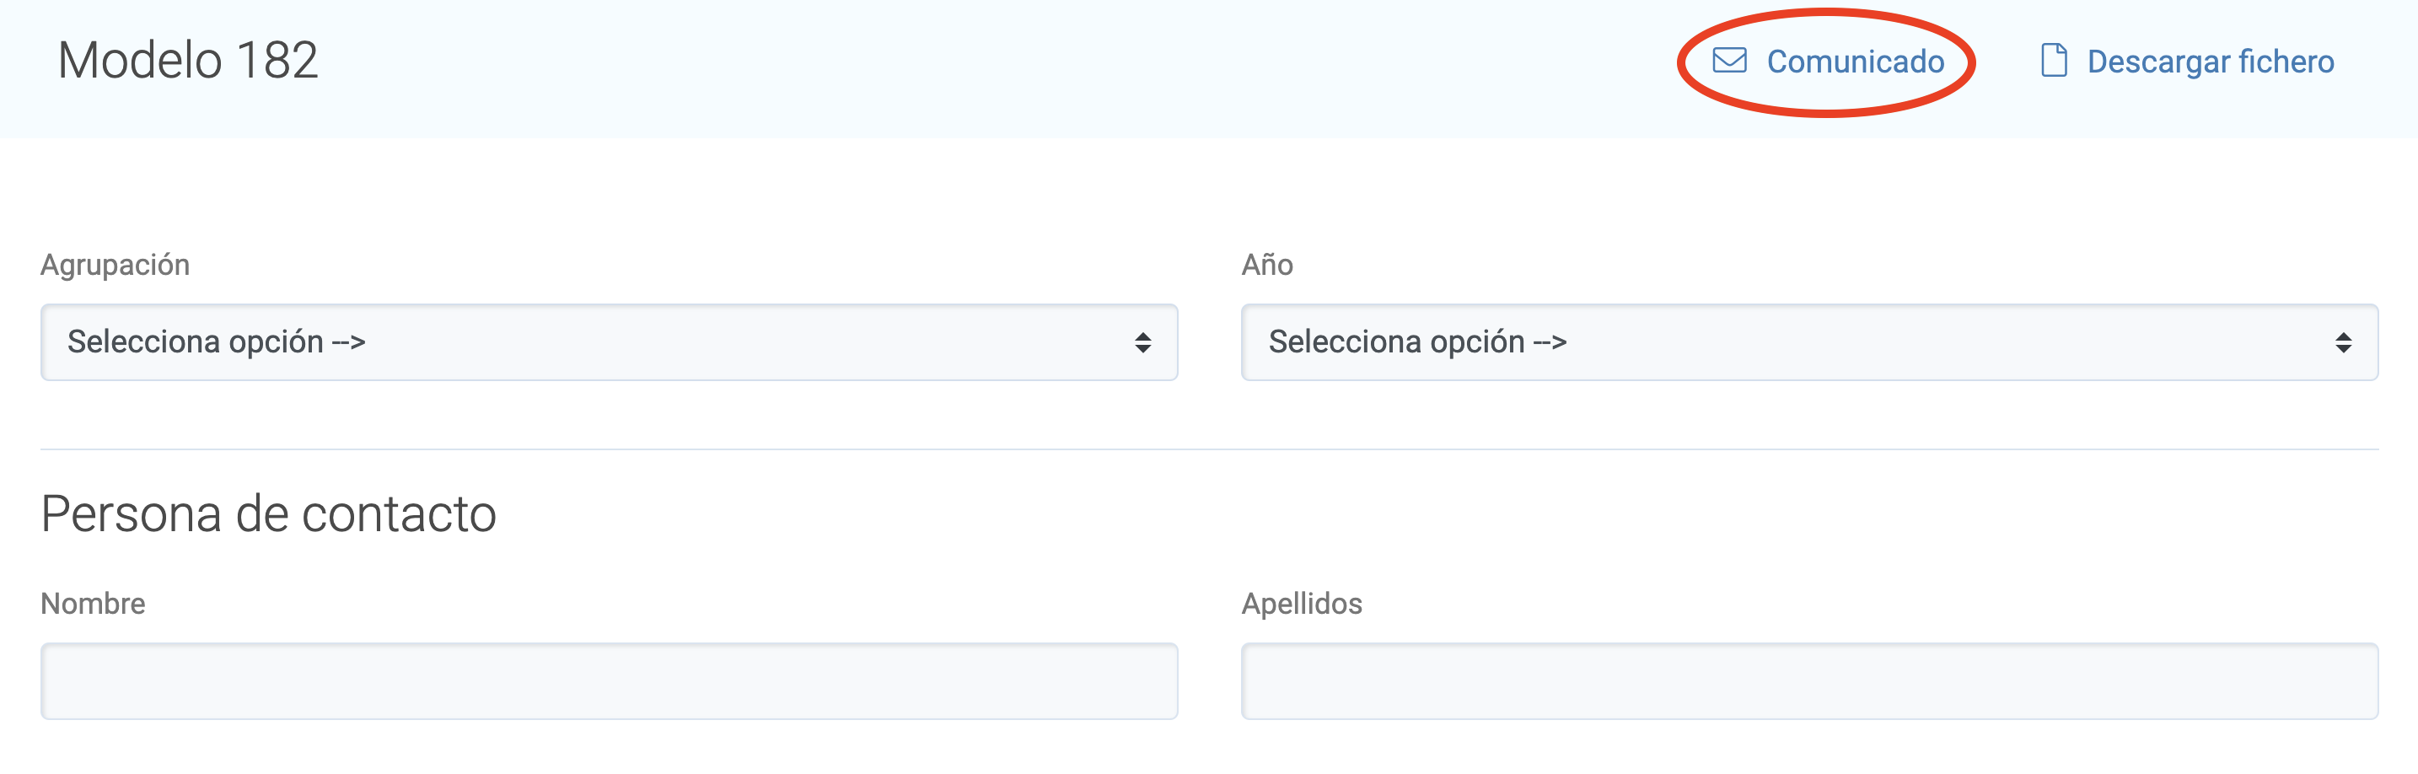
Task: Click the Agrupación field label
Action: click(115, 265)
